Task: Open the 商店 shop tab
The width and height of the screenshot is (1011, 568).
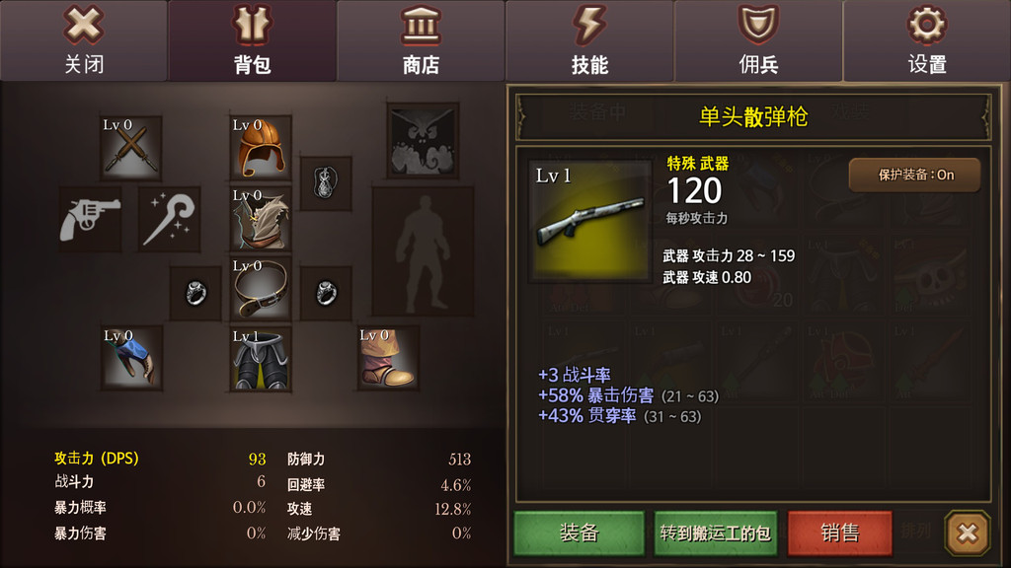Action: pos(421,39)
